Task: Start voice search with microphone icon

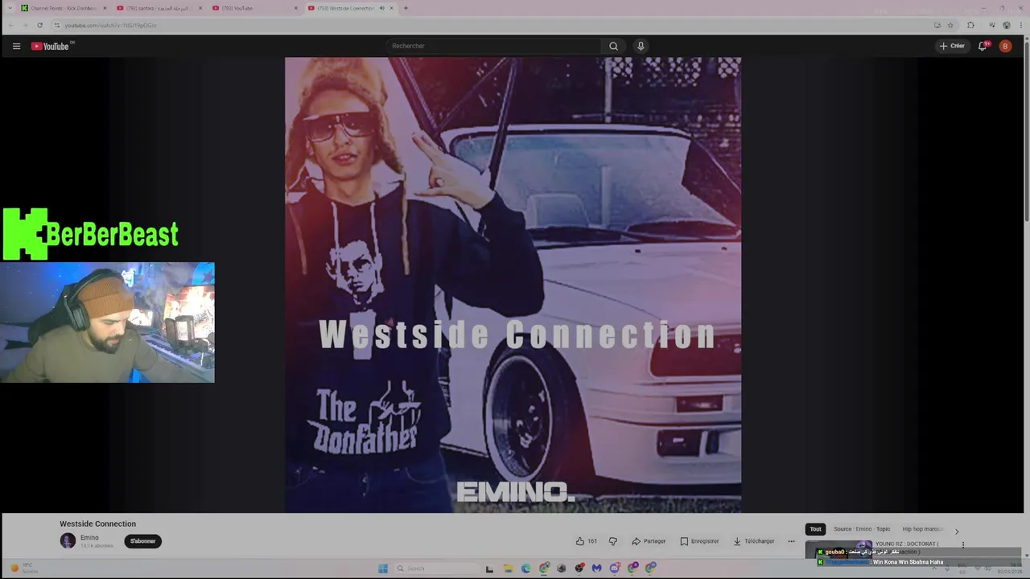Action: tap(641, 46)
